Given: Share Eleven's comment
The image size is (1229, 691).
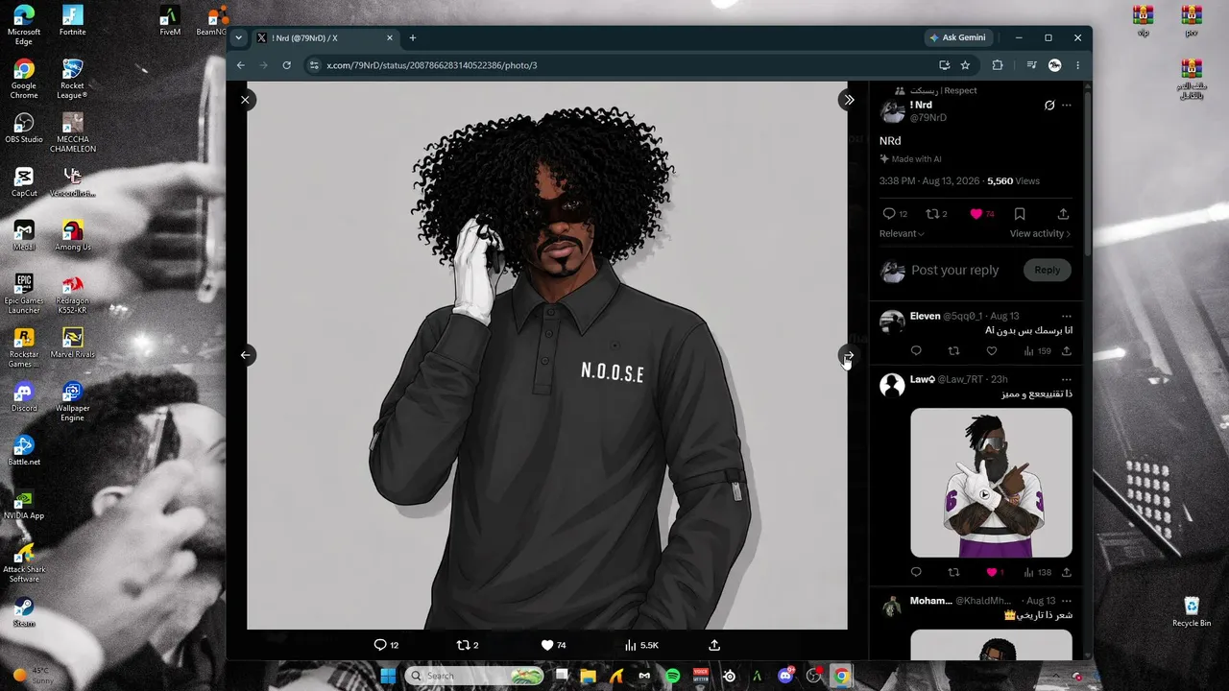Looking at the screenshot, I should [x=1067, y=351].
